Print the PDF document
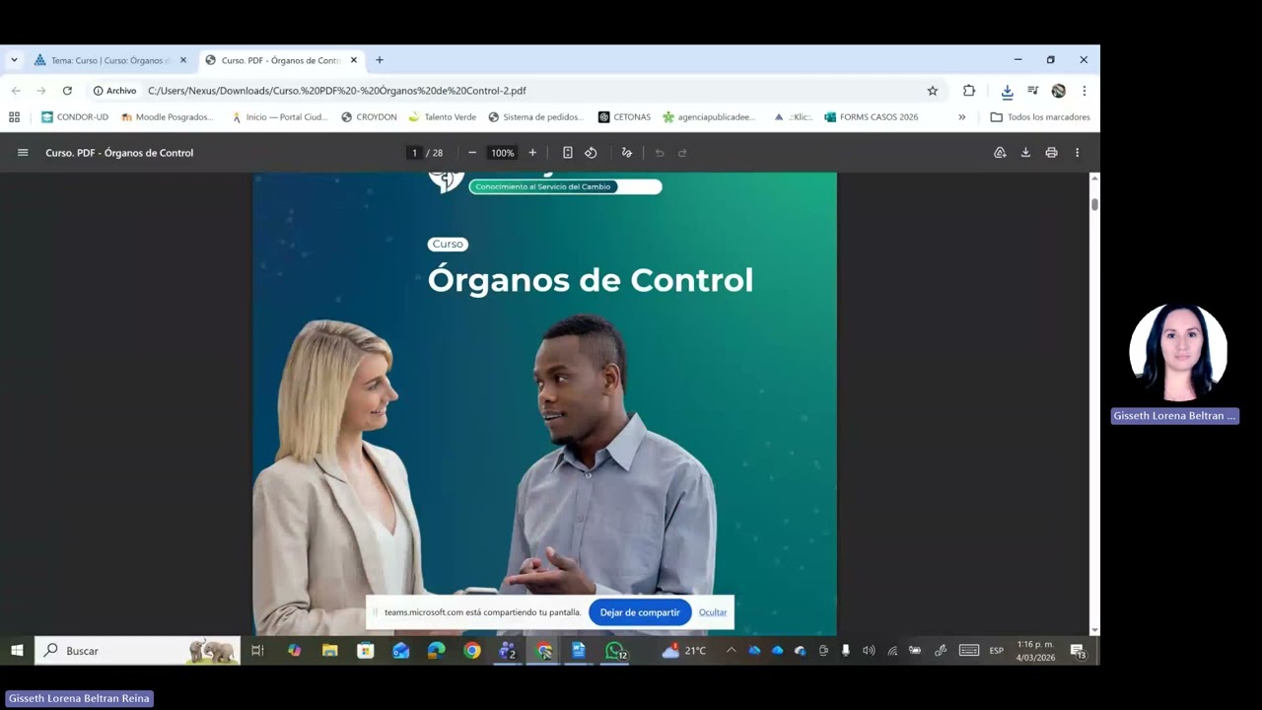This screenshot has height=710, width=1262. 1051,153
